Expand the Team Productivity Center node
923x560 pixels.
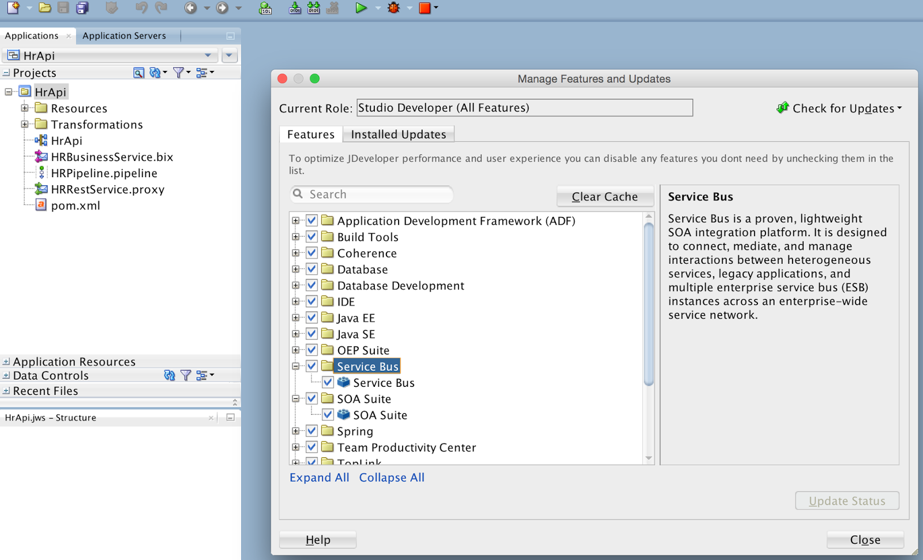click(x=296, y=447)
